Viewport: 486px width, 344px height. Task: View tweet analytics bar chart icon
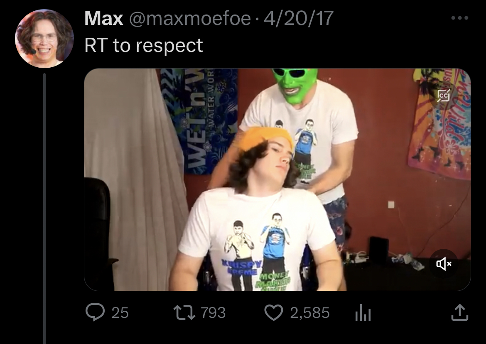pos(363,312)
